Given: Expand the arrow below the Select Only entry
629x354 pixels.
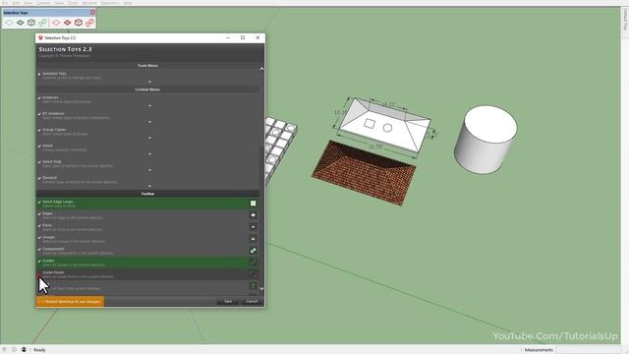Looking at the screenshot, I should tap(150, 170).
